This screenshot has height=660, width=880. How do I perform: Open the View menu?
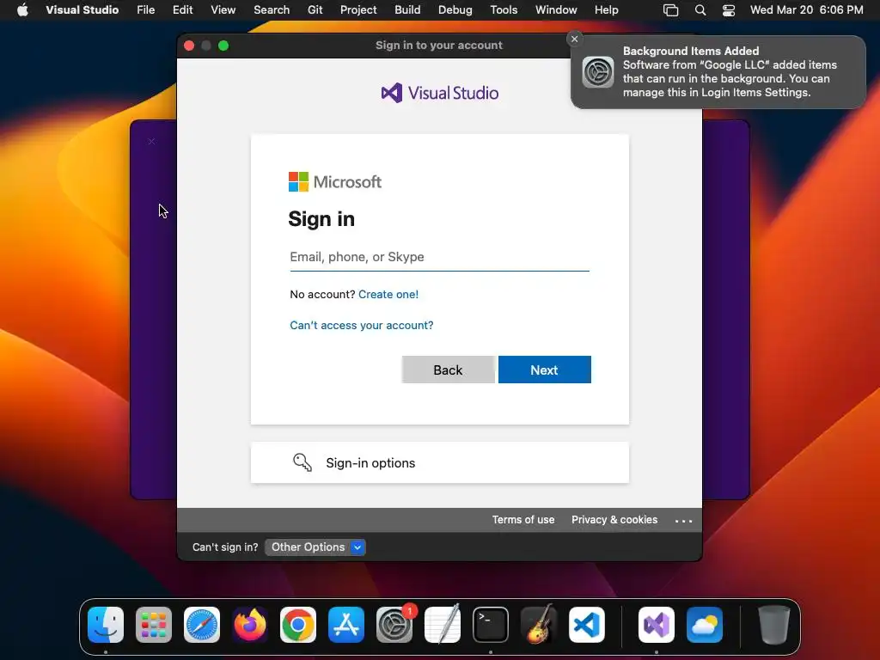point(223,10)
